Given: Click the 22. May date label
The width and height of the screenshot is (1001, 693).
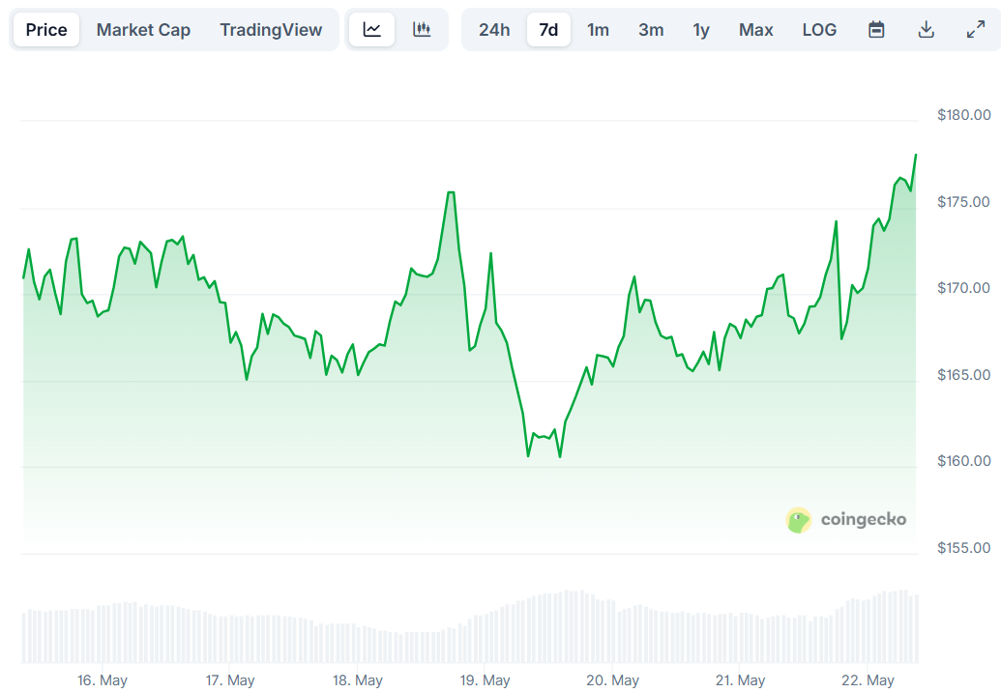Looking at the screenshot, I should [x=868, y=680].
